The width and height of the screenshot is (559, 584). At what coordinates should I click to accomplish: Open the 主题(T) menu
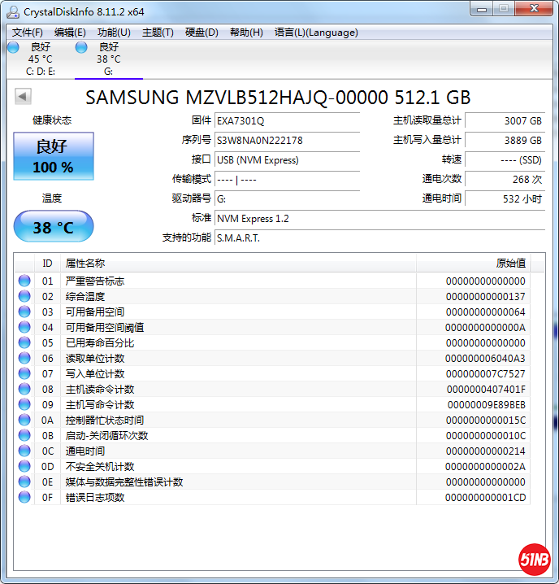point(158,33)
